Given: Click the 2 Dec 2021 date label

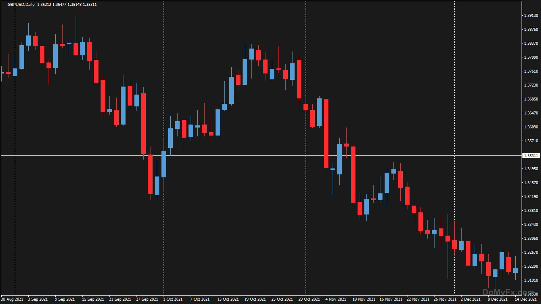Looking at the screenshot, I should [x=470, y=299].
